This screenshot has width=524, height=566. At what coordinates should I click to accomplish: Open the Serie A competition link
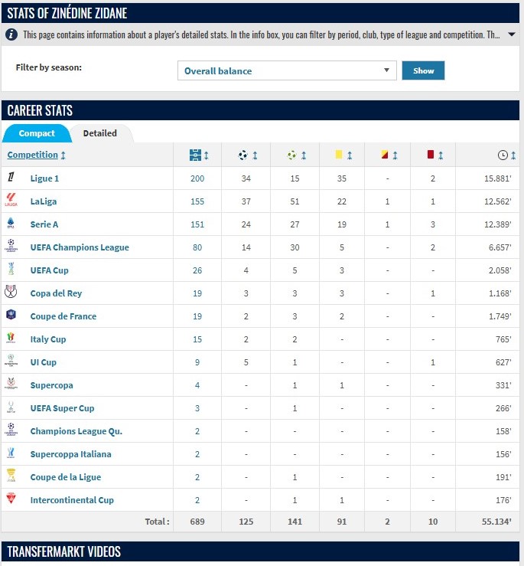pos(44,224)
